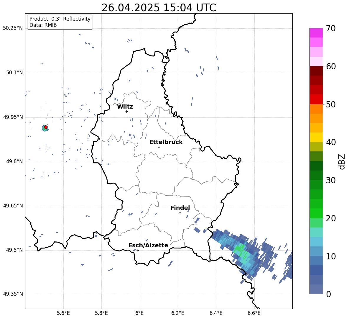Click the latitude label '49.95°N'

point(13,117)
